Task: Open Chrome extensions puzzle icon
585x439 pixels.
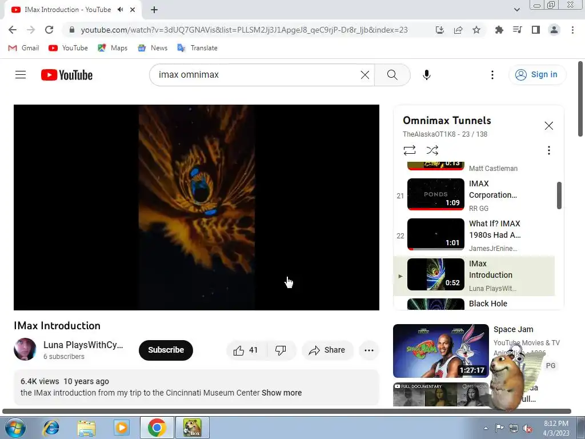Action: [499, 30]
